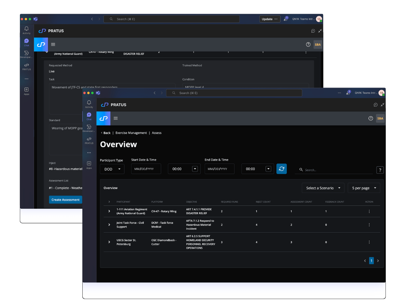Open ellipsis menu in front Teams title bar
405x304 pixels.
pos(339,93)
